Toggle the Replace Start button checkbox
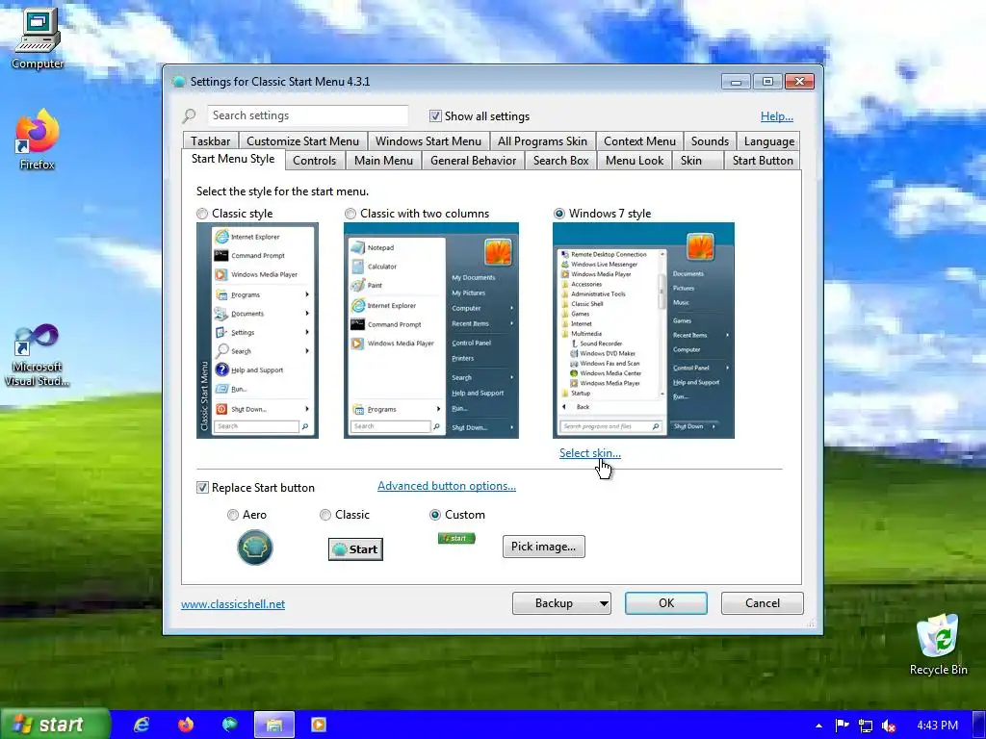The height and width of the screenshot is (739, 986). (202, 488)
